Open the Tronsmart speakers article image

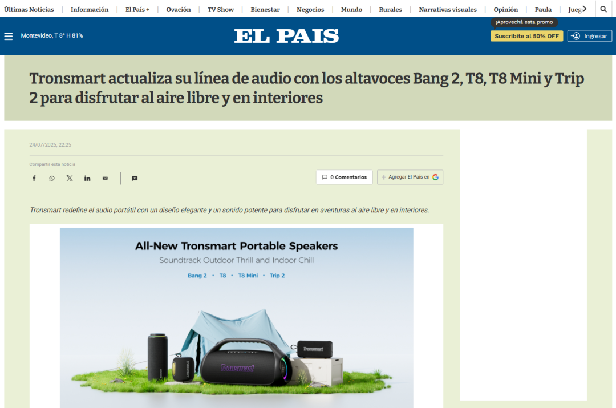(237, 318)
